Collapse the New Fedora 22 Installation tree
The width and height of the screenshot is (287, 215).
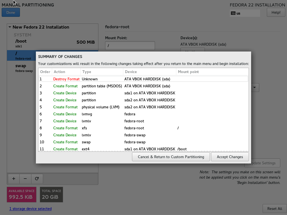click(x=10, y=27)
